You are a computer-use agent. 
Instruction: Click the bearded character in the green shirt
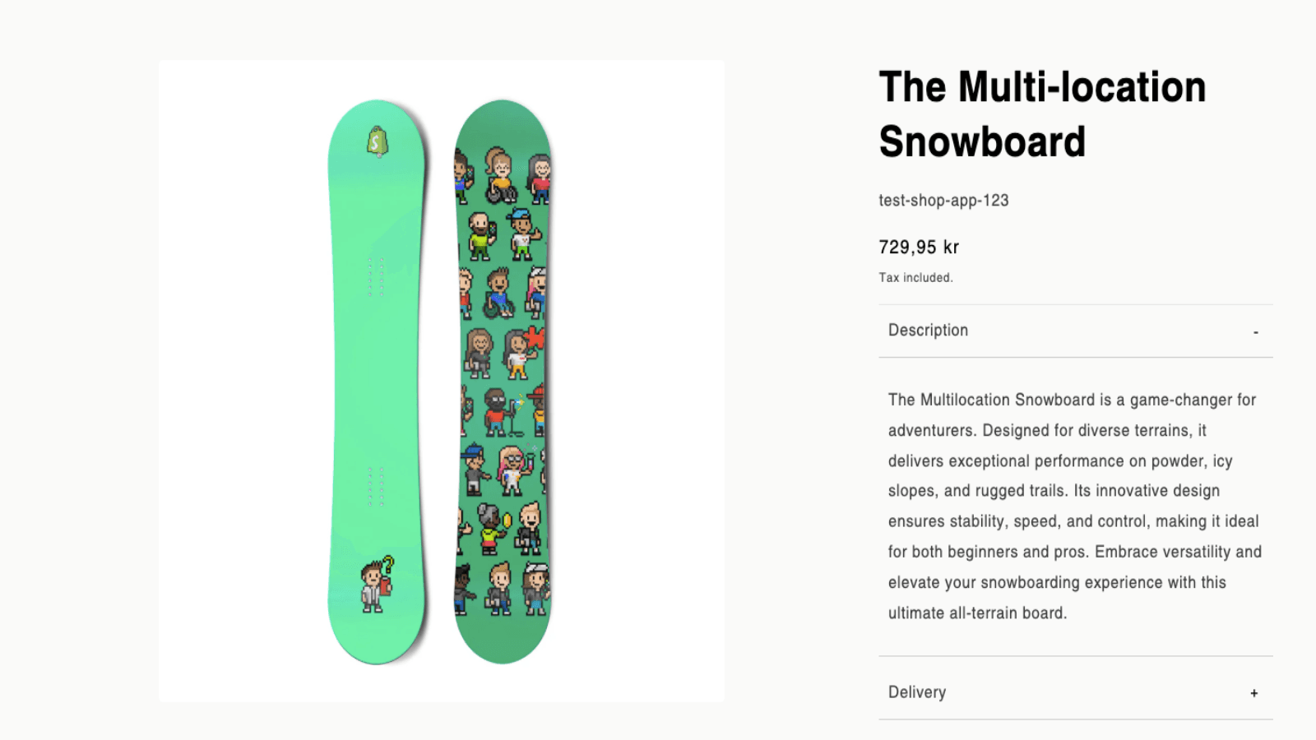[480, 235]
